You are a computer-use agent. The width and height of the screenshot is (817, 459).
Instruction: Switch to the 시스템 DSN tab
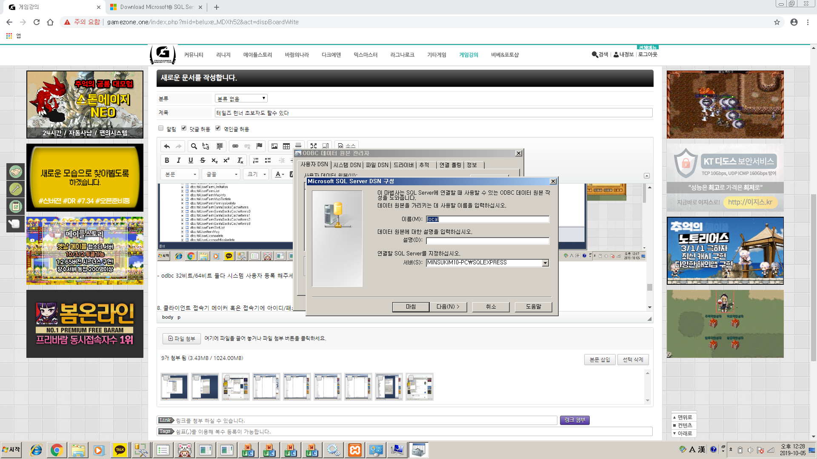point(347,165)
